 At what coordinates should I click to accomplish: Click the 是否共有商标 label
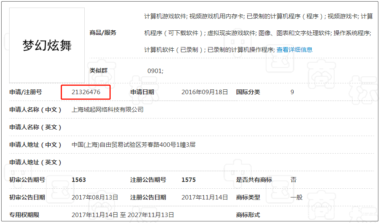[x=254, y=180]
